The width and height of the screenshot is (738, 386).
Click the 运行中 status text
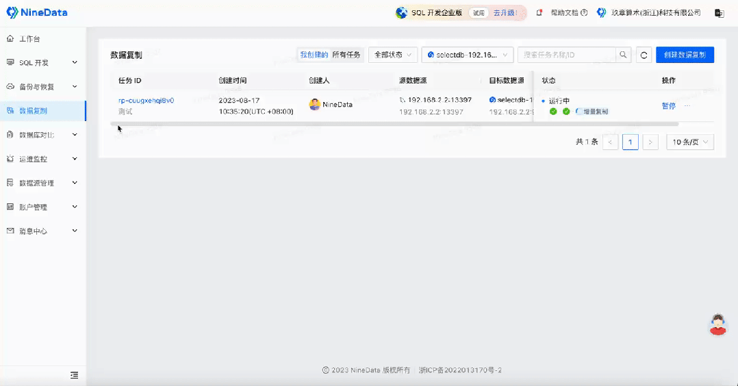pos(559,101)
